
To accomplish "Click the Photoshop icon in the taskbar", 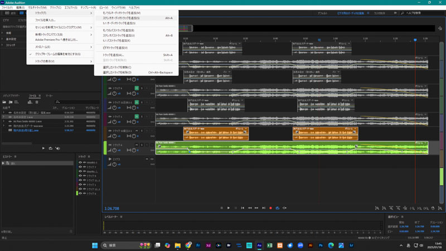I will click(x=321, y=245).
